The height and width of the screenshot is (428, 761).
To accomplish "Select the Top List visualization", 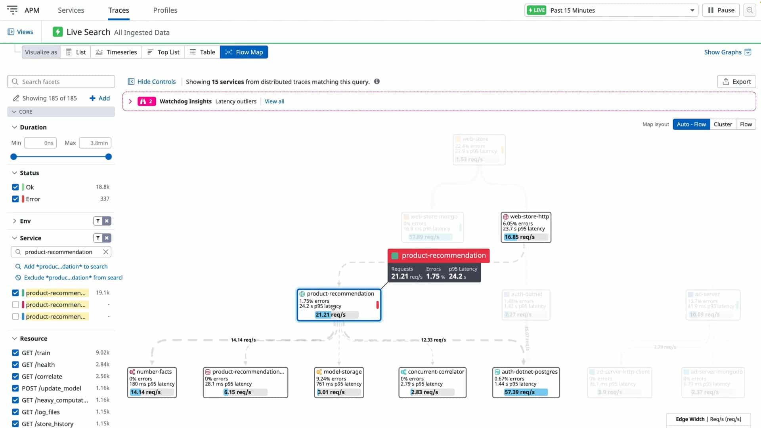I will point(163,52).
